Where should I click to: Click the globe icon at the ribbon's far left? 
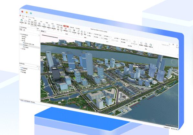pyautogui.click(x=21, y=20)
